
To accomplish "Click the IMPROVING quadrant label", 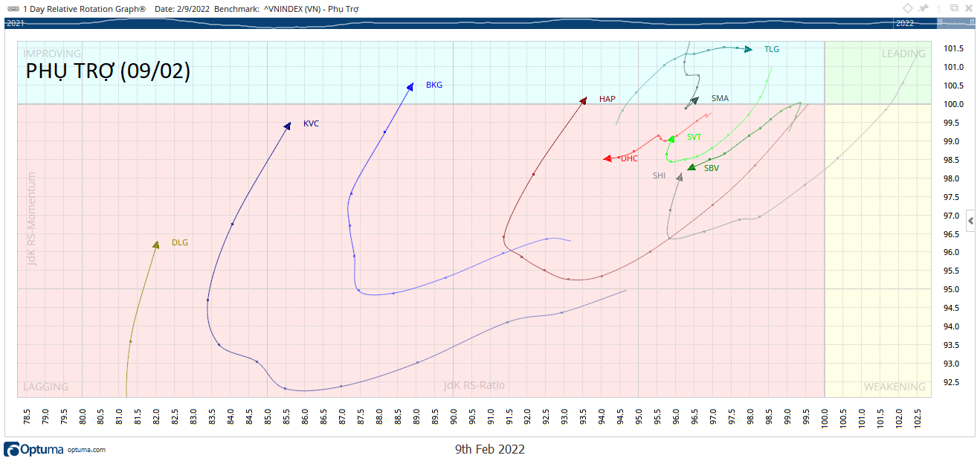I will tap(52, 54).
